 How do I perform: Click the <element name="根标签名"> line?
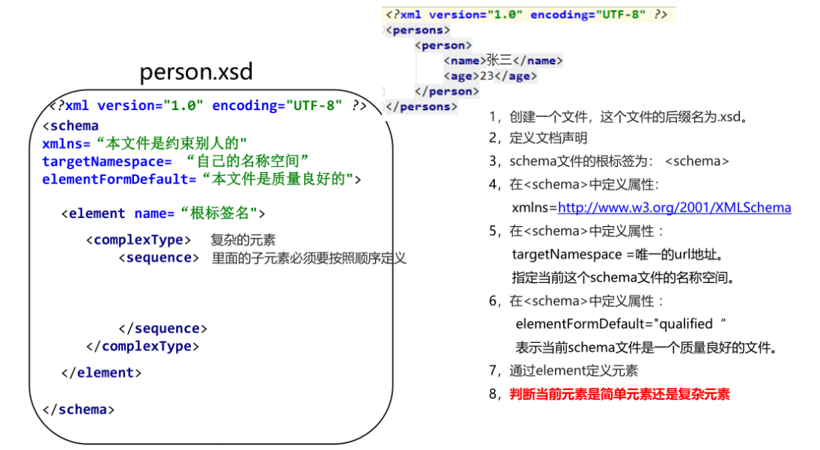[x=163, y=213]
